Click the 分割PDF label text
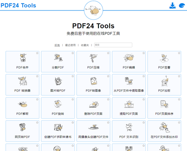This screenshot has height=151, width=187. click(x=58, y=67)
